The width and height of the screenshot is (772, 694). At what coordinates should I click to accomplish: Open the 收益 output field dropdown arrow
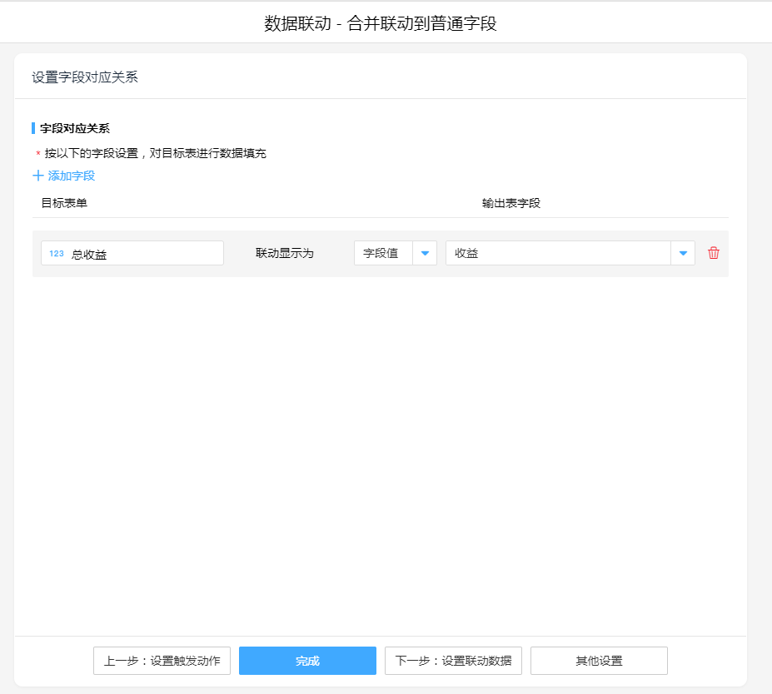pyautogui.click(x=683, y=253)
